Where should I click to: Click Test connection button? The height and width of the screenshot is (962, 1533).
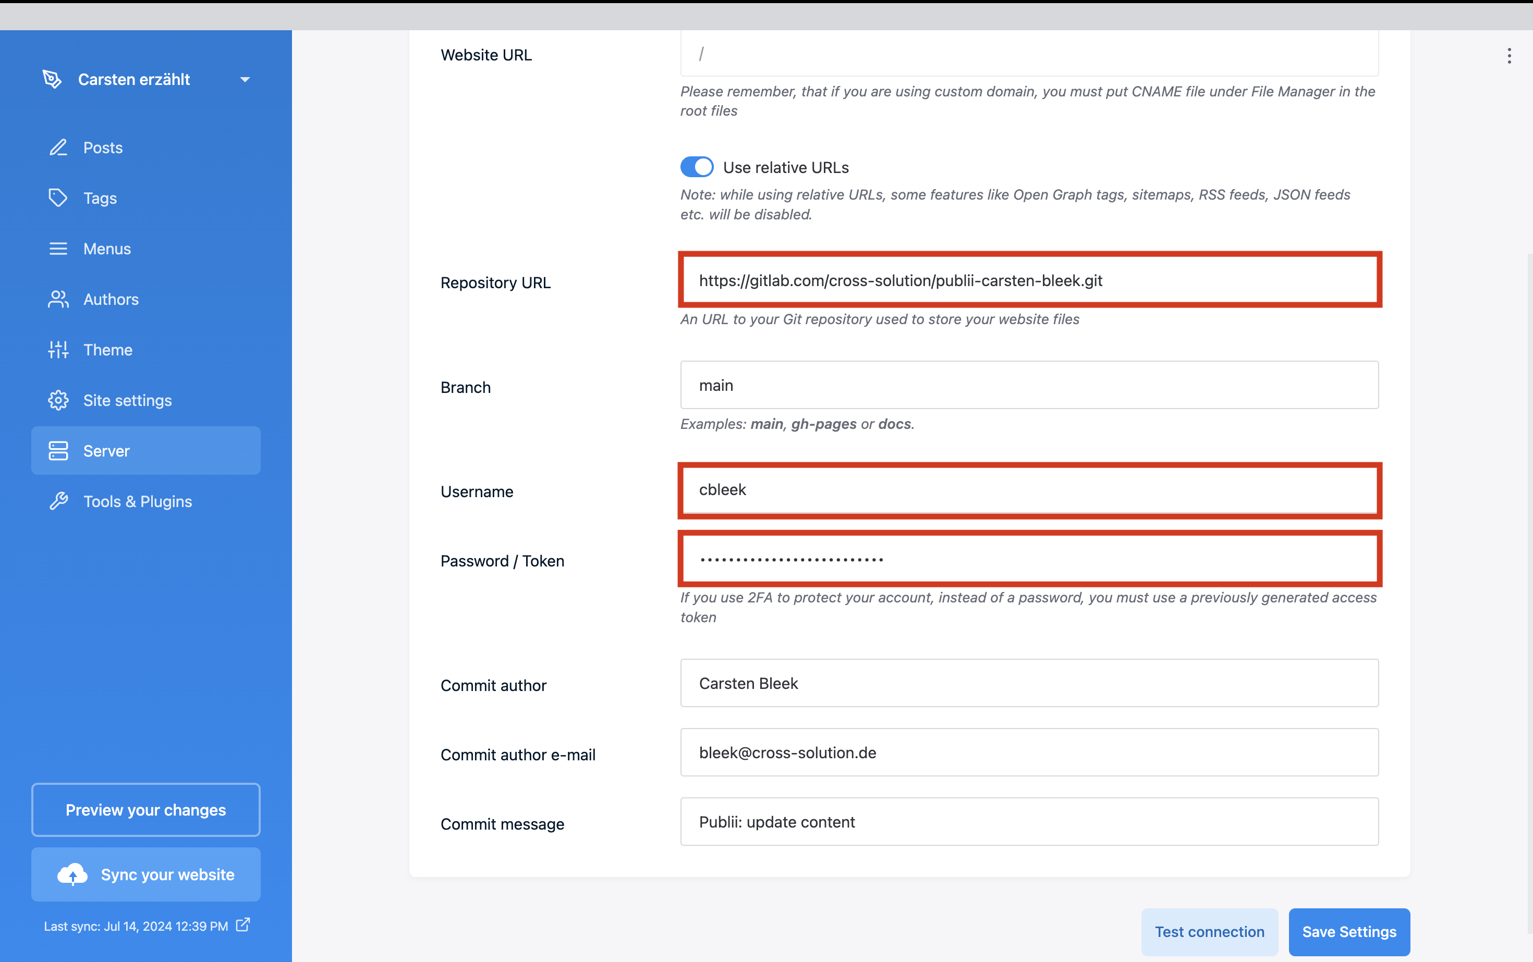point(1210,931)
